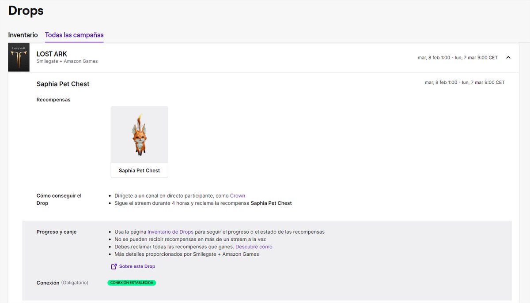Image resolution: width=530 pixels, height=303 pixels.
Task: Click the Conexión establecida status badge
Action: (132, 282)
